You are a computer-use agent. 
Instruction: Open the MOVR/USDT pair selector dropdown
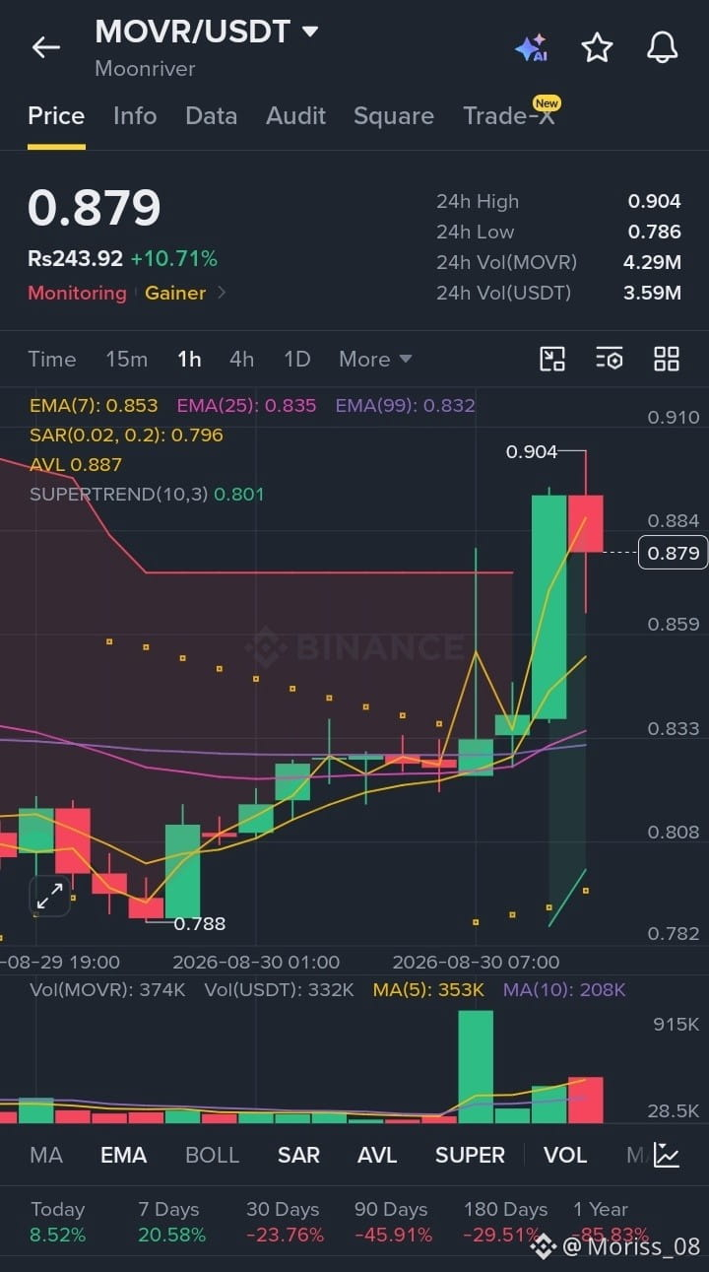207,32
